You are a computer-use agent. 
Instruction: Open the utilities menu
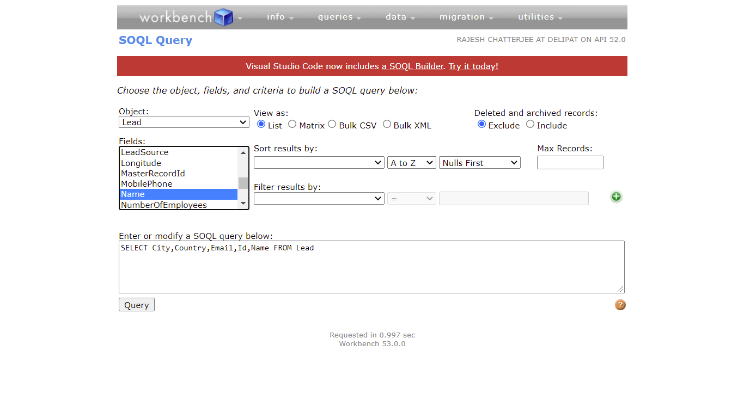540,17
